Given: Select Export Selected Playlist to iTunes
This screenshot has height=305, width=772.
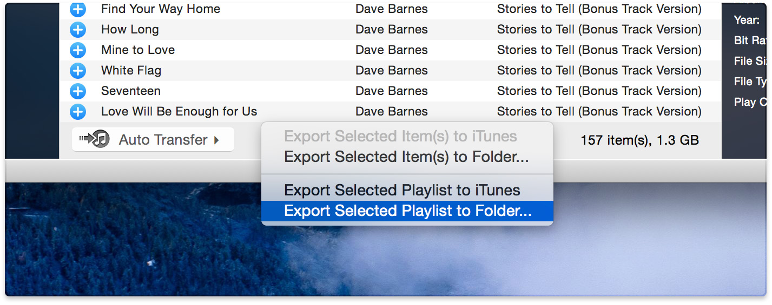Looking at the screenshot, I should 402,191.
